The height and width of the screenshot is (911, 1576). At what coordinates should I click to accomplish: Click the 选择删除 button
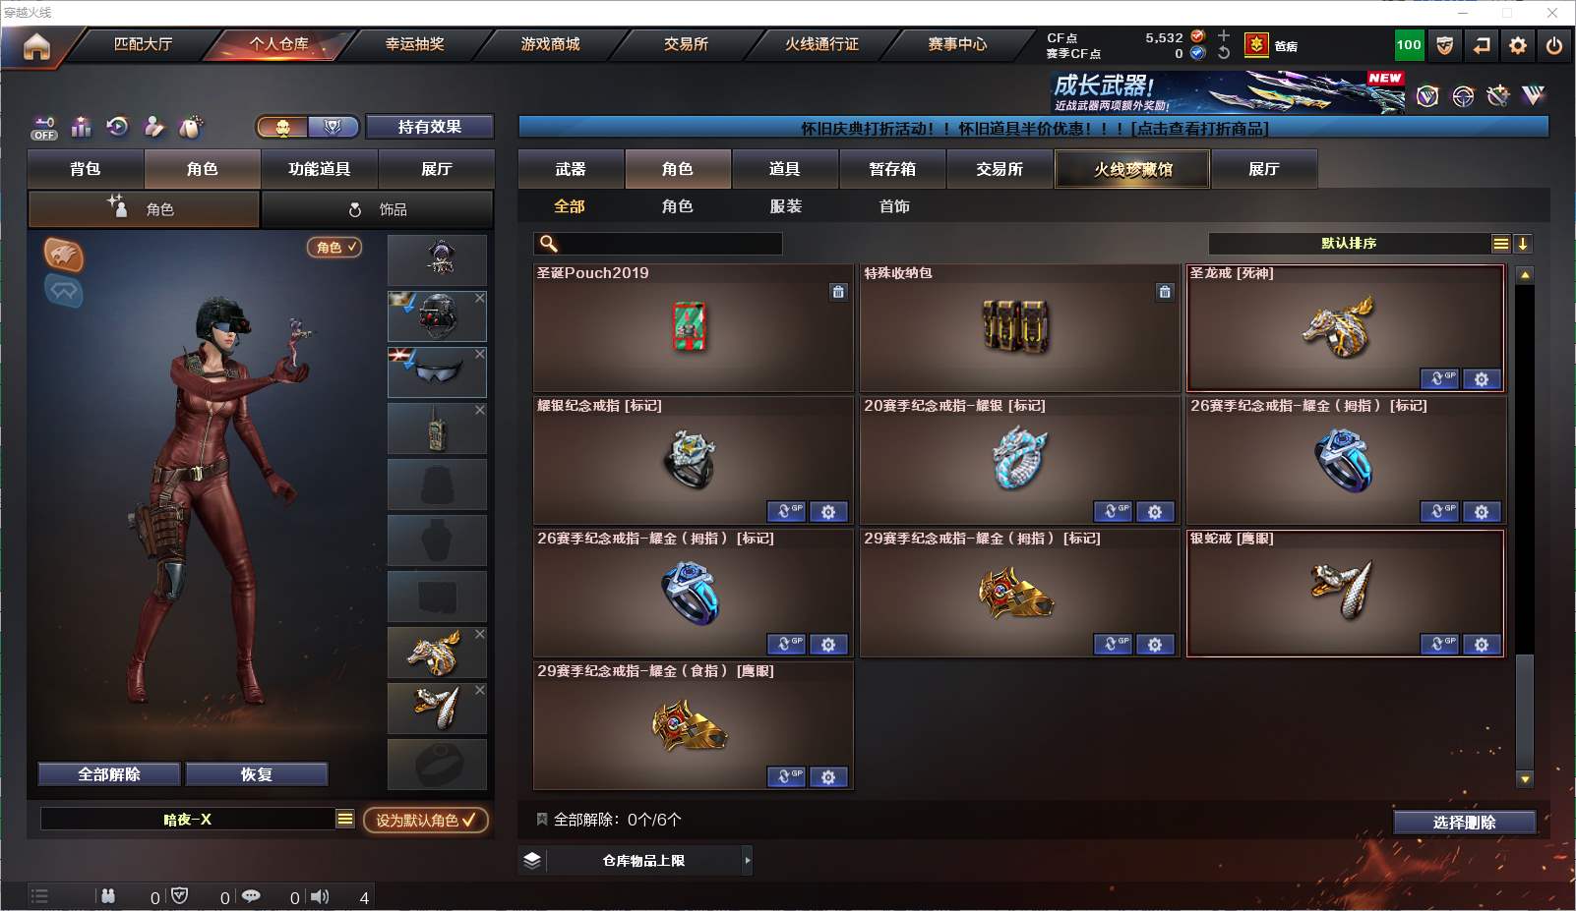(1464, 823)
